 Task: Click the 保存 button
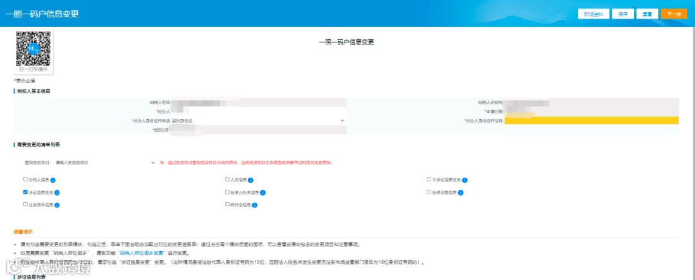coord(623,14)
